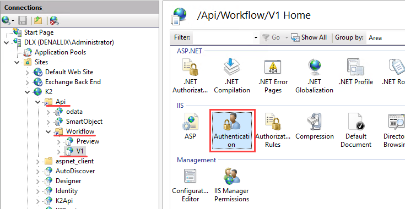405x209 pixels.
Task: Click the create new connection toolbar icon
Action: 6,20
